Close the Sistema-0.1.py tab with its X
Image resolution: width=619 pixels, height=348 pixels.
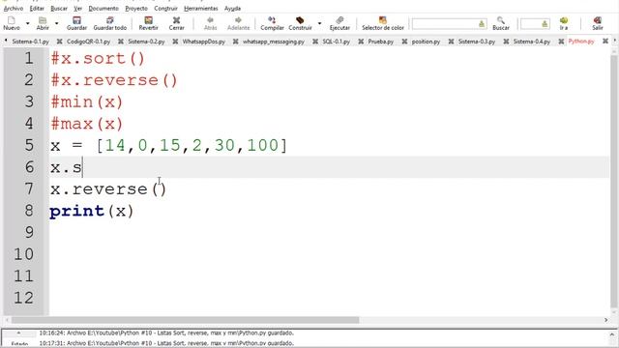pos(59,42)
